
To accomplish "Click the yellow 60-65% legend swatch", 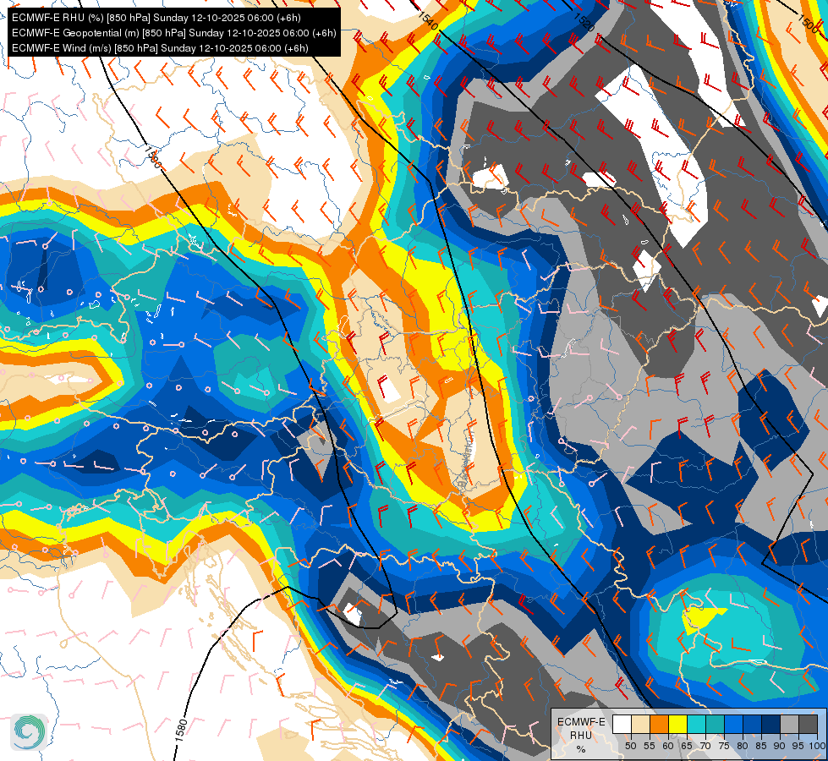I will pos(677,725).
